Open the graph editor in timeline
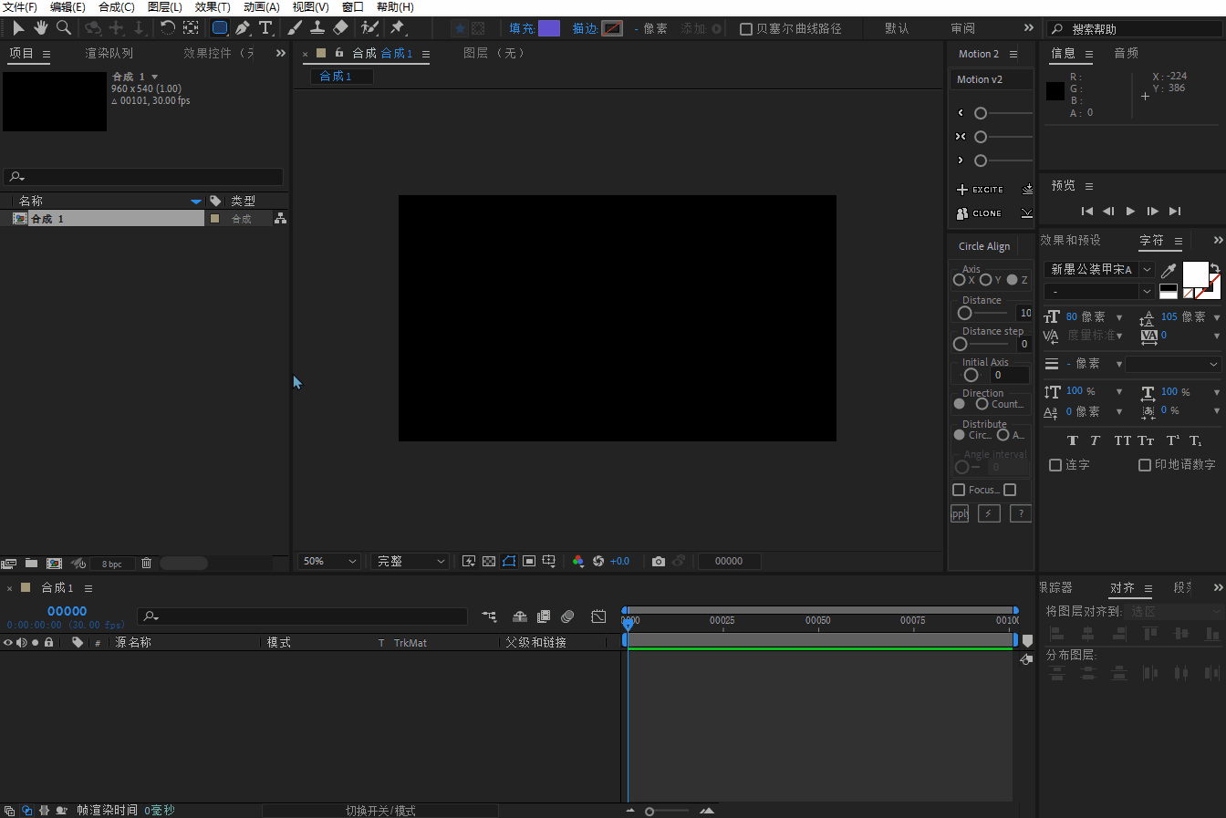Screen dimensions: 1226x818 pos(598,617)
